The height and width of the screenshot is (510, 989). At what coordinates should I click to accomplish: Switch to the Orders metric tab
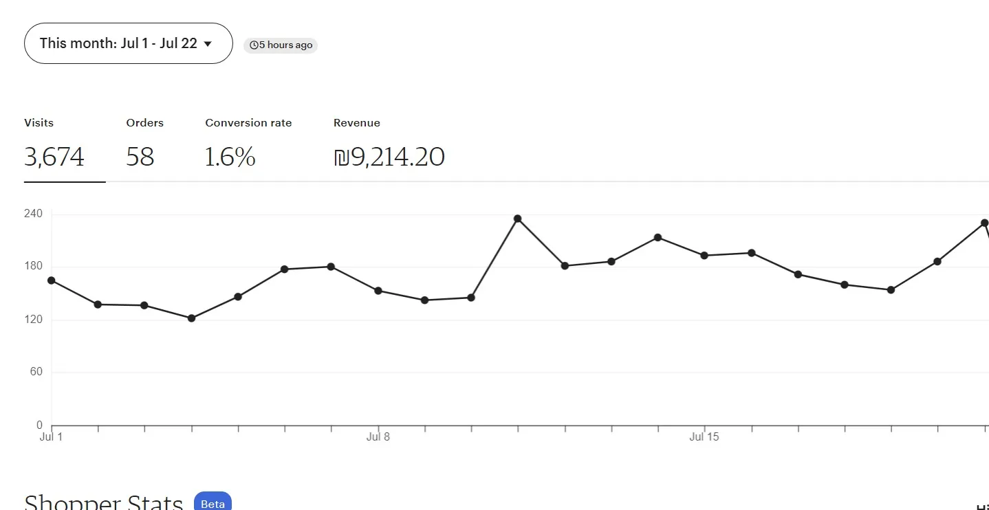[x=144, y=123]
